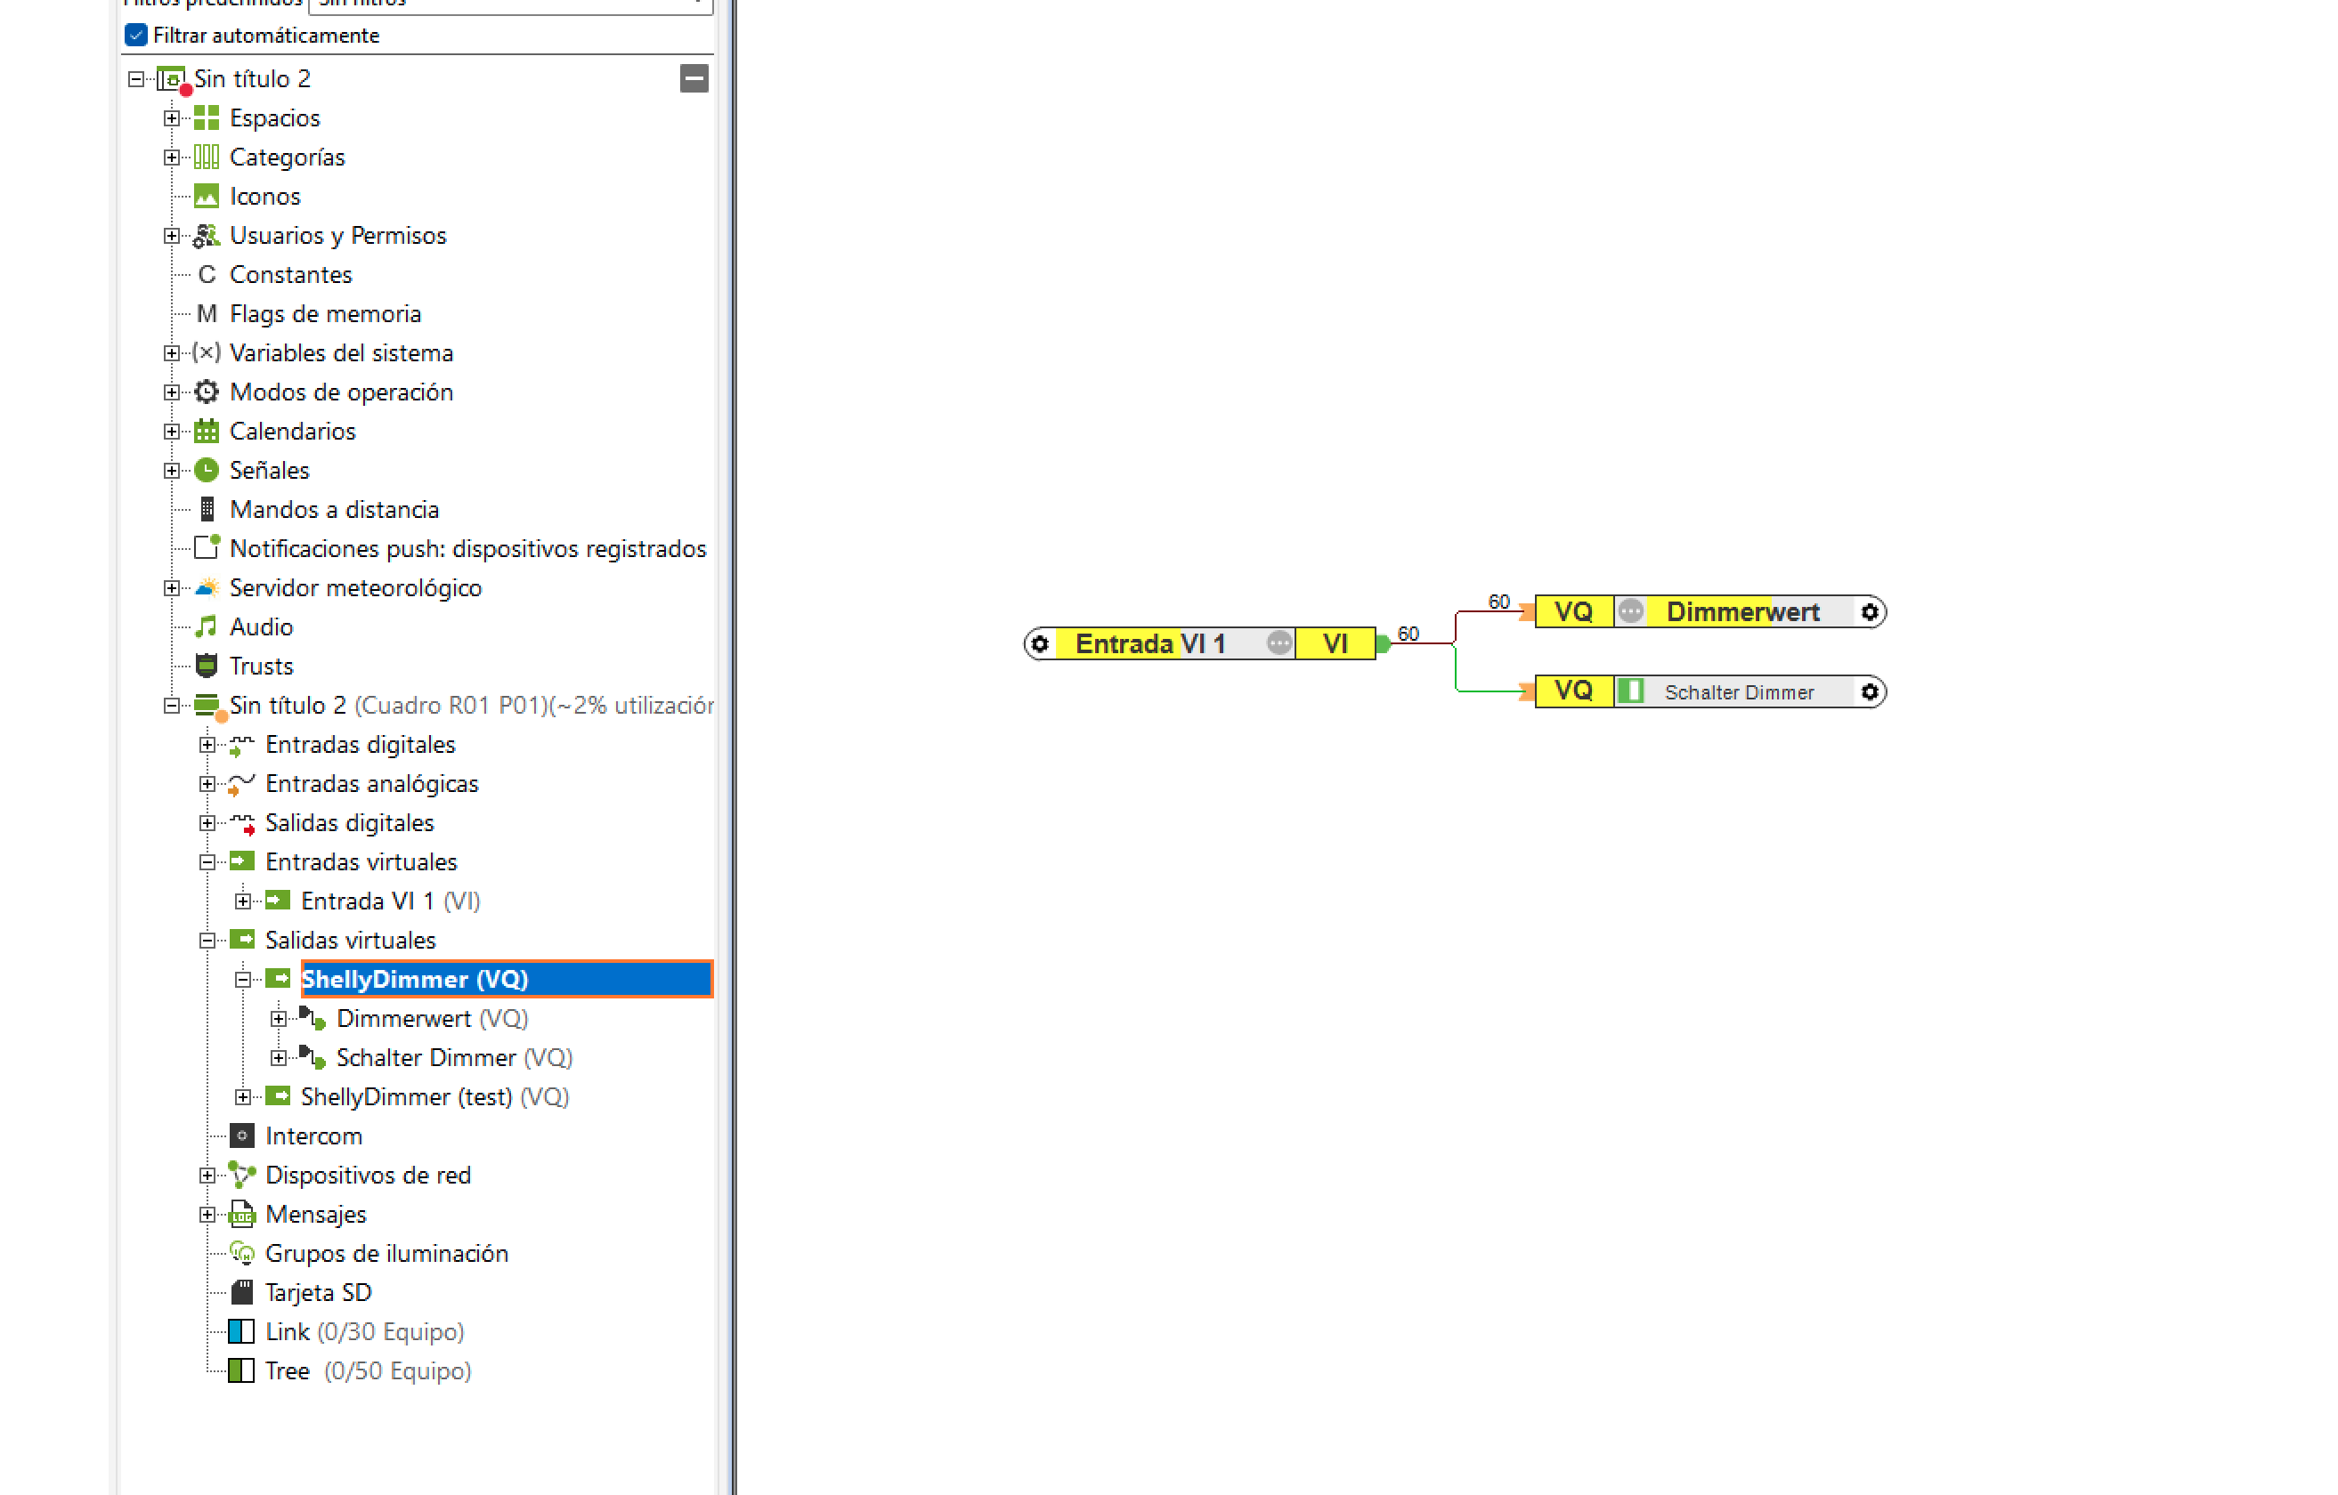Image resolution: width=2338 pixels, height=1495 pixels.
Task: Expand Schalter Dimmer (VQ) tree node
Action: click(x=279, y=1058)
